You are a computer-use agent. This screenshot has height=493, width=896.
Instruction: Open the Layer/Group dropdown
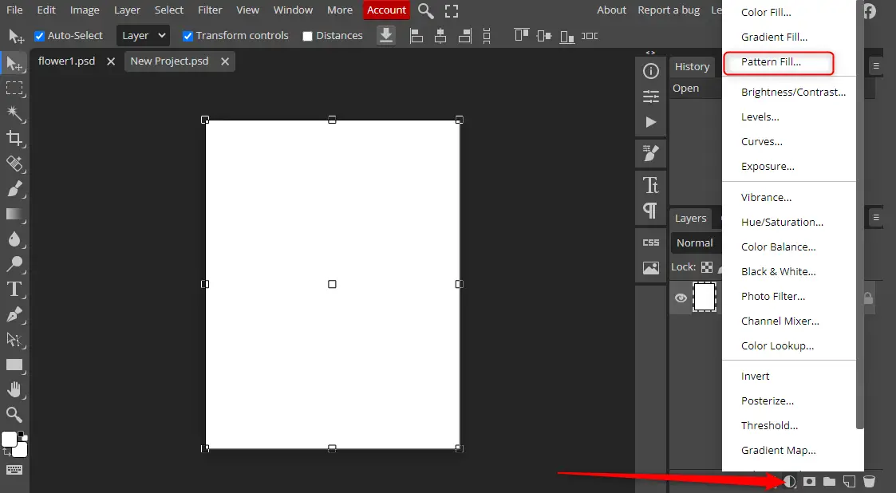[x=144, y=36]
